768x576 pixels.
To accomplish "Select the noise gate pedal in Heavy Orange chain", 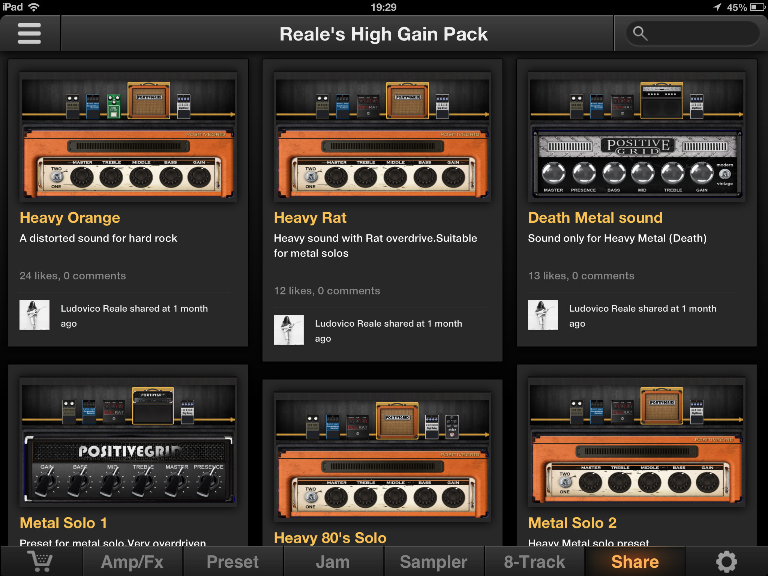I will (x=72, y=107).
